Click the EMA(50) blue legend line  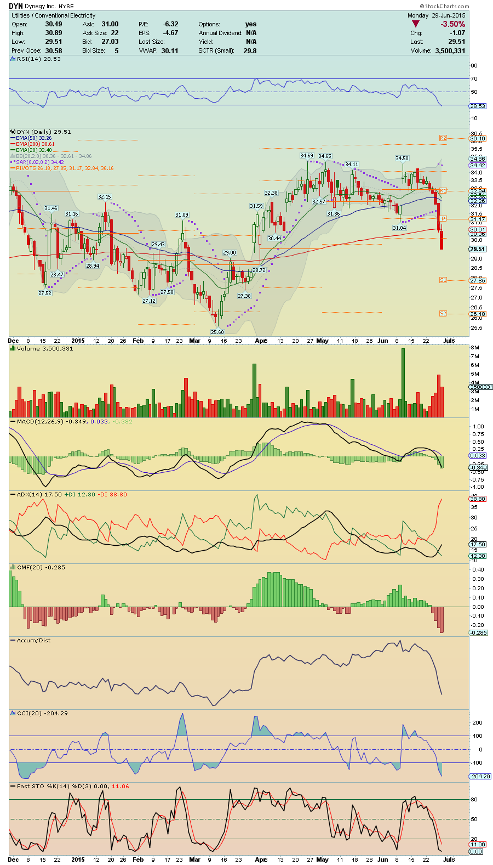tap(13, 138)
